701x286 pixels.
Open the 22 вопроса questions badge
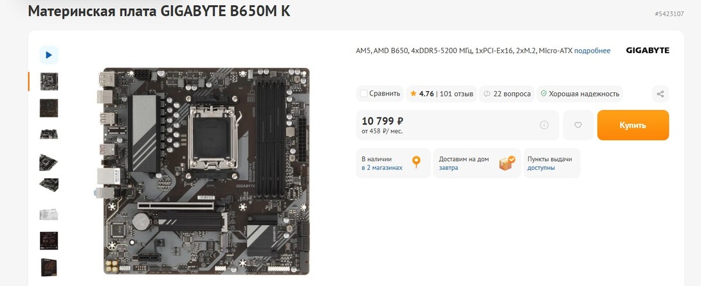click(507, 94)
